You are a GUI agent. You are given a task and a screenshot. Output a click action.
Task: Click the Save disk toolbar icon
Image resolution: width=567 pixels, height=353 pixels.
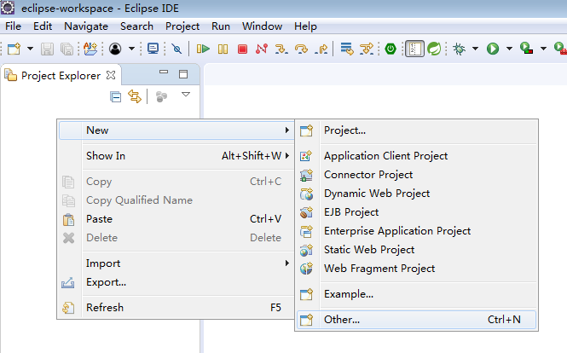pos(47,49)
